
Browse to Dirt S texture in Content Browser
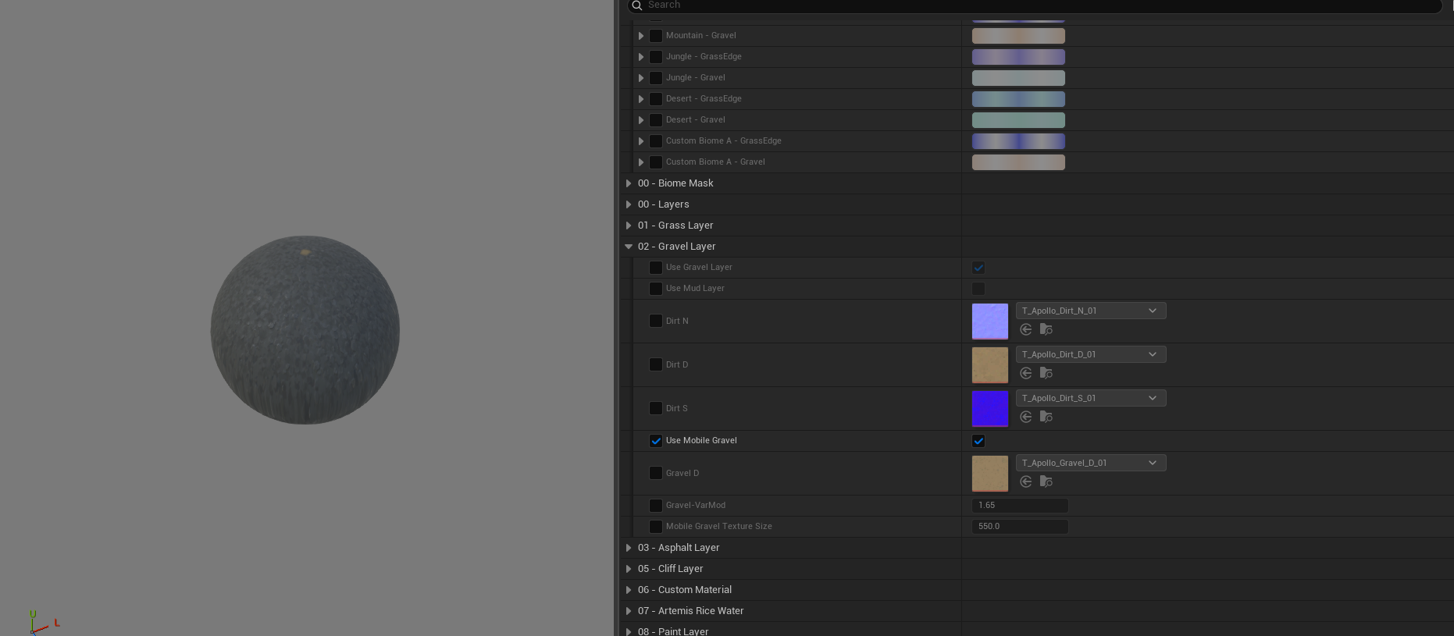pos(1046,417)
